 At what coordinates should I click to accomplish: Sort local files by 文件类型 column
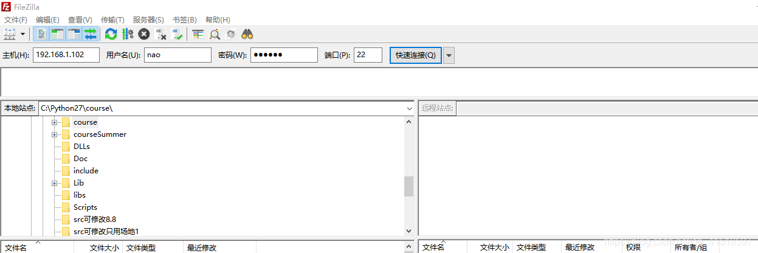153,248
